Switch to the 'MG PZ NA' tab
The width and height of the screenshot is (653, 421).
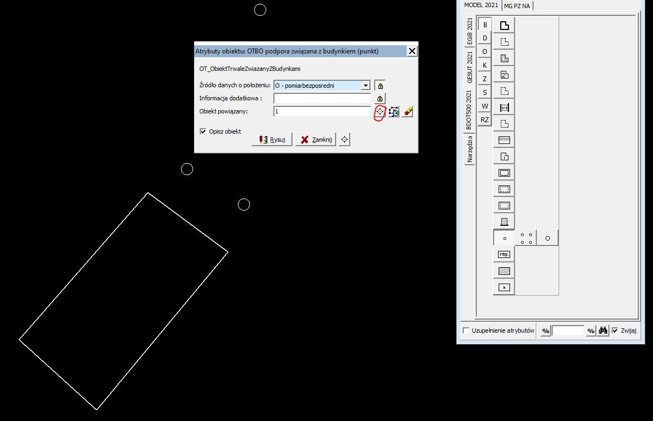517,5
